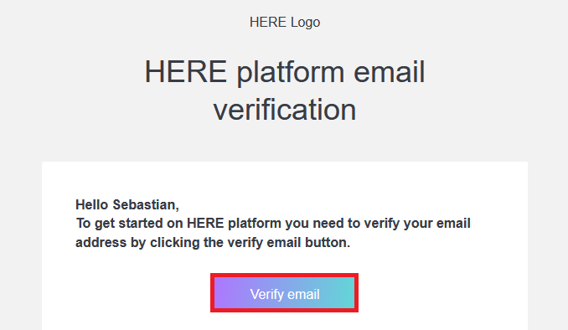This screenshot has width=568, height=330.
Task: Click the red highlight border around the button
Action: coord(284,275)
